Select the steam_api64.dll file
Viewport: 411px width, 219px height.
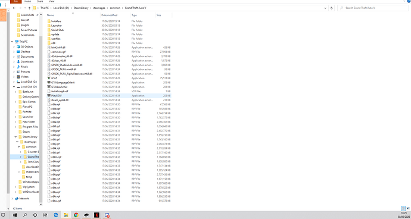tap(60, 100)
